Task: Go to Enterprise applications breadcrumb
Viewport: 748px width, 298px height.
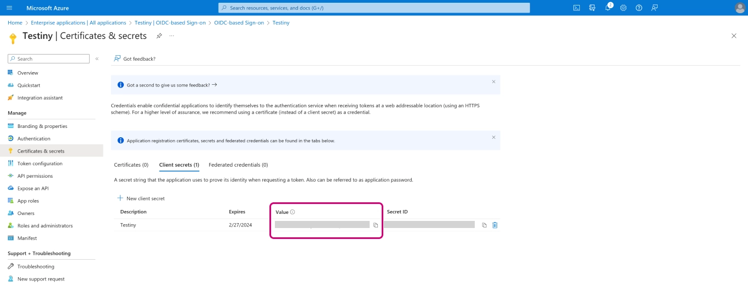Action: tap(78, 23)
